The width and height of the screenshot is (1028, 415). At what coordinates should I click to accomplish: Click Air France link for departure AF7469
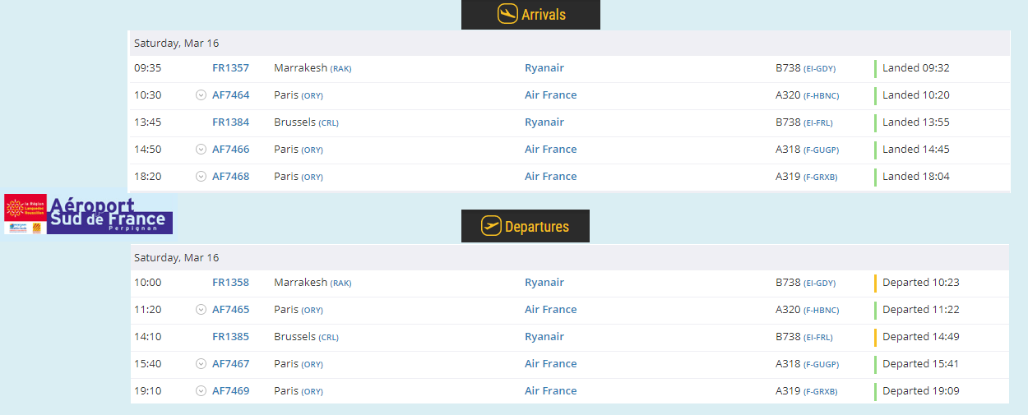[551, 391]
